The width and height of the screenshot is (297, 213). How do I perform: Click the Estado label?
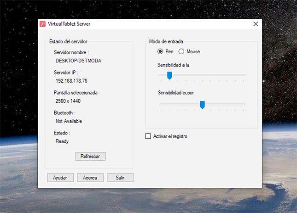coord(62,133)
